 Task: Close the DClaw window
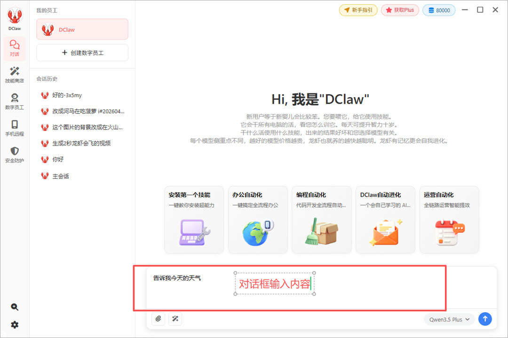coord(495,10)
